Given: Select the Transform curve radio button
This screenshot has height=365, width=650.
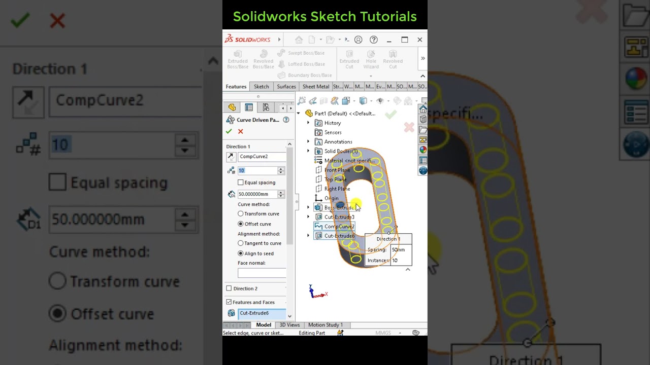Looking at the screenshot, I should (241, 214).
